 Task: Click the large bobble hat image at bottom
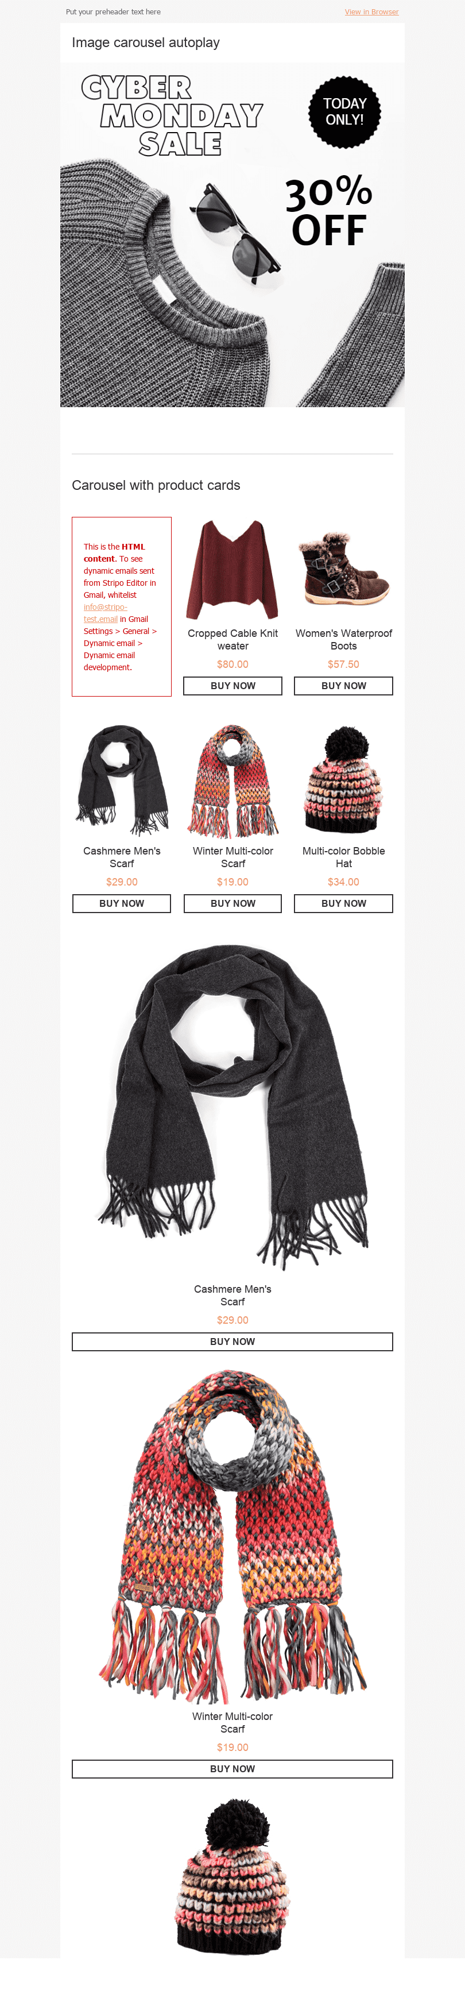(x=232, y=1877)
